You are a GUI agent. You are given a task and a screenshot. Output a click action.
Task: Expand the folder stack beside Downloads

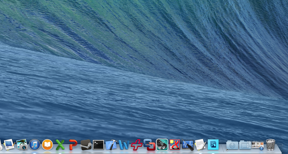click(x=245, y=145)
